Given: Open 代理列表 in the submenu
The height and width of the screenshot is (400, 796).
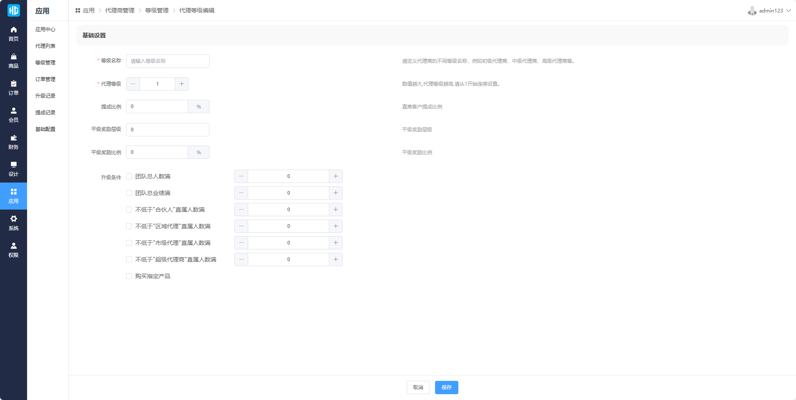Looking at the screenshot, I should [45, 46].
